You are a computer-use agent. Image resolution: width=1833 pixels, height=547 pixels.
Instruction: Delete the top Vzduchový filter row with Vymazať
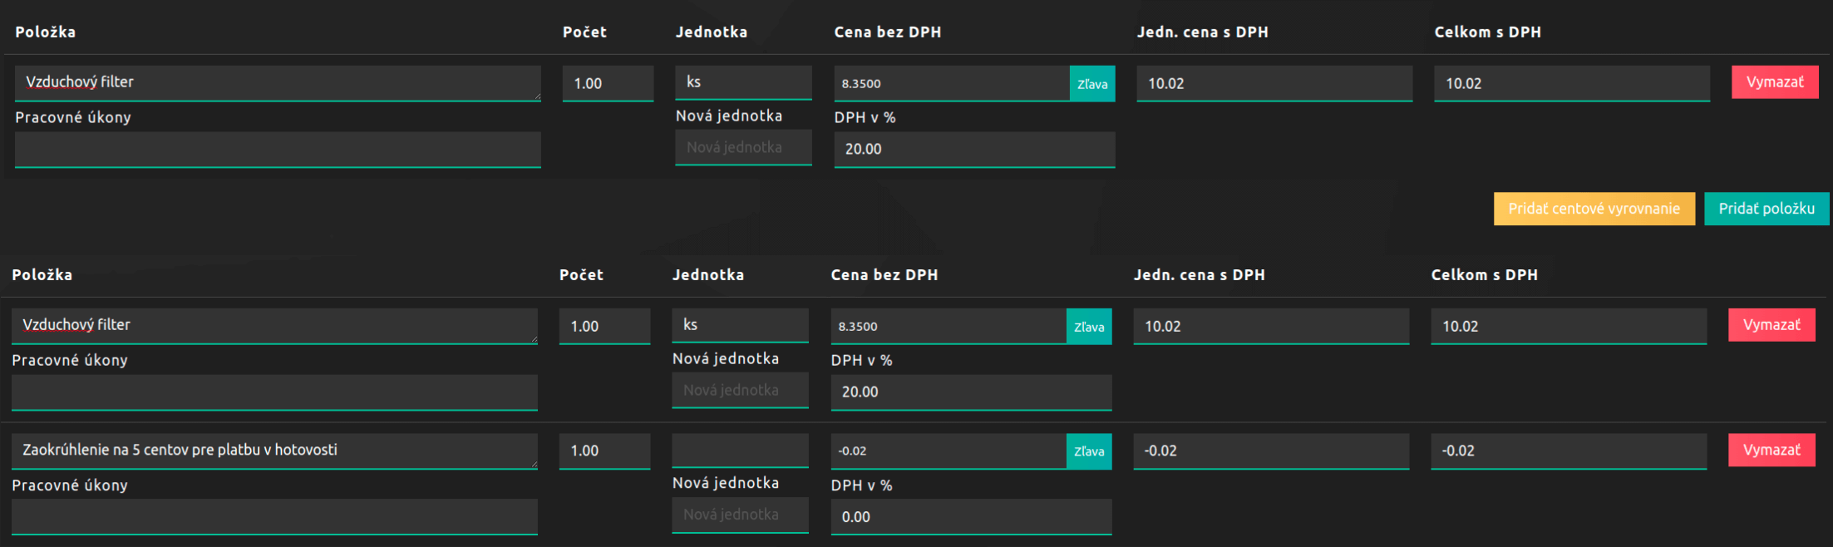click(x=1775, y=82)
